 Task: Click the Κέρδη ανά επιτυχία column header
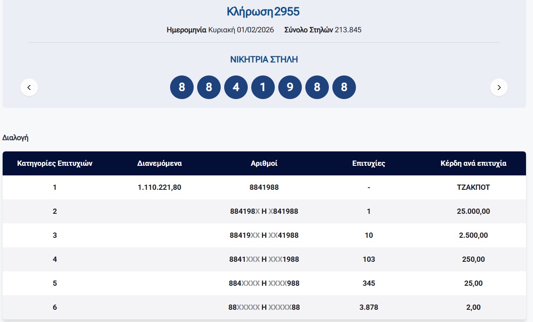click(473, 164)
